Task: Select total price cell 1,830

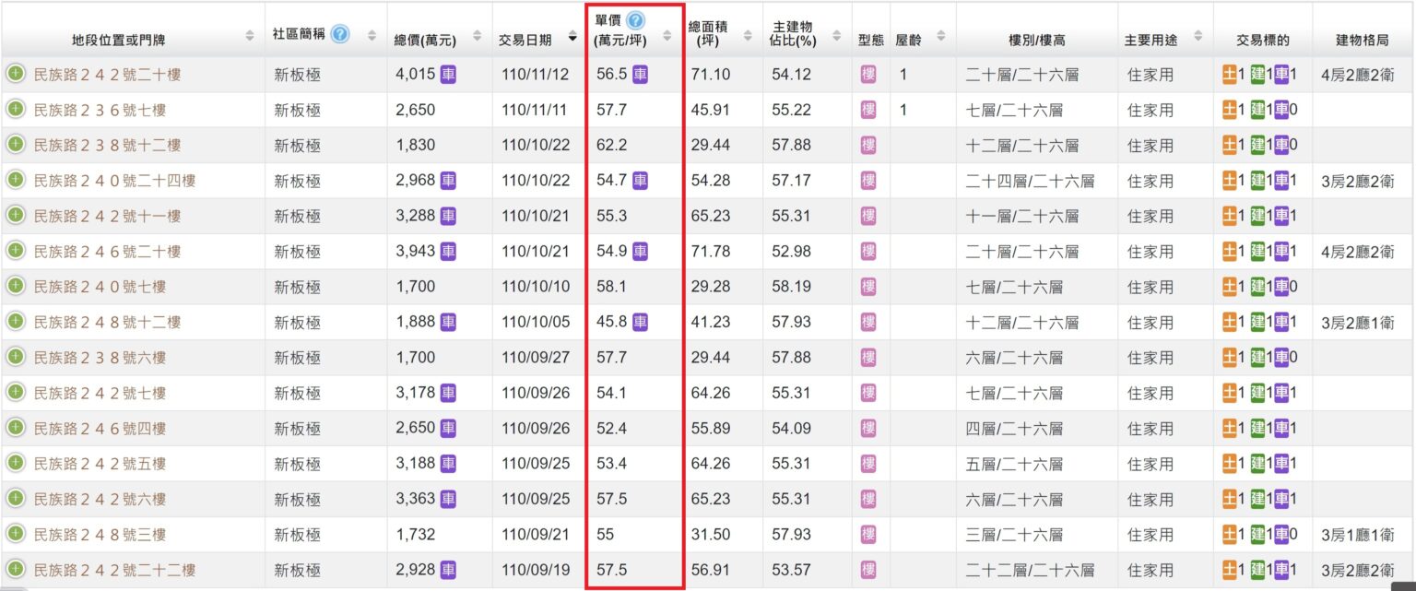Action: 415,146
